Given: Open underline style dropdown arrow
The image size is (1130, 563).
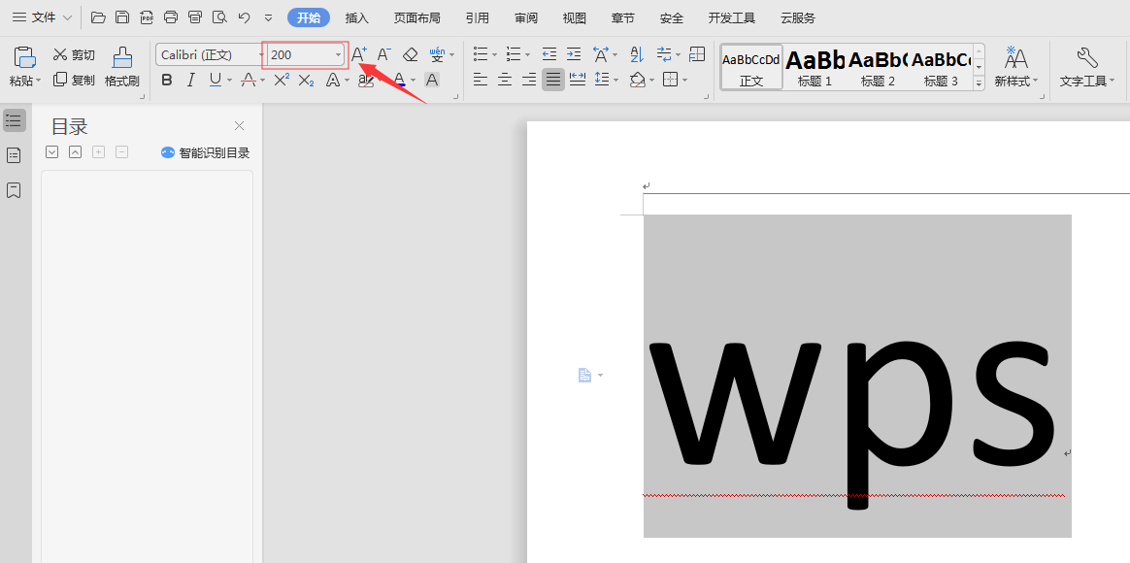Looking at the screenshot, I should click(229, 80).
